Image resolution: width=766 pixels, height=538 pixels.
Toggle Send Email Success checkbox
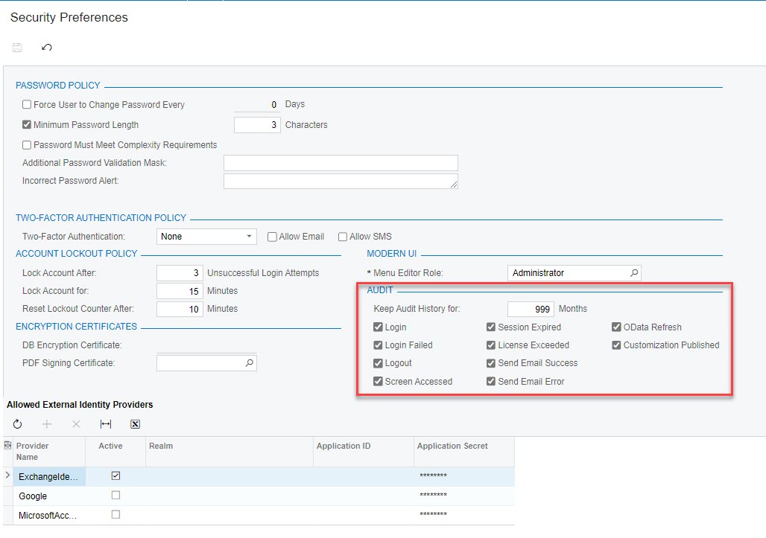(491, 363)
